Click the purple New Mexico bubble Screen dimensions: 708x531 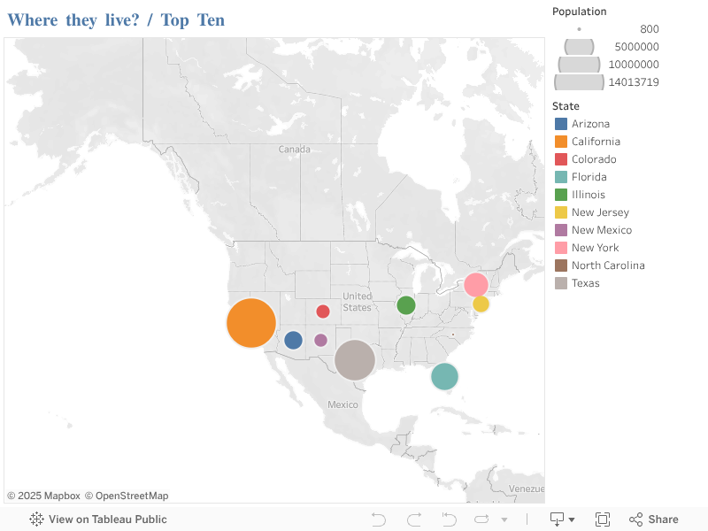pos(320,340)
